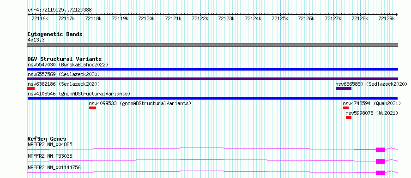411x178 pixels.
Task: Select the magenta exon of NM_053036
Action: pos(381,161)
